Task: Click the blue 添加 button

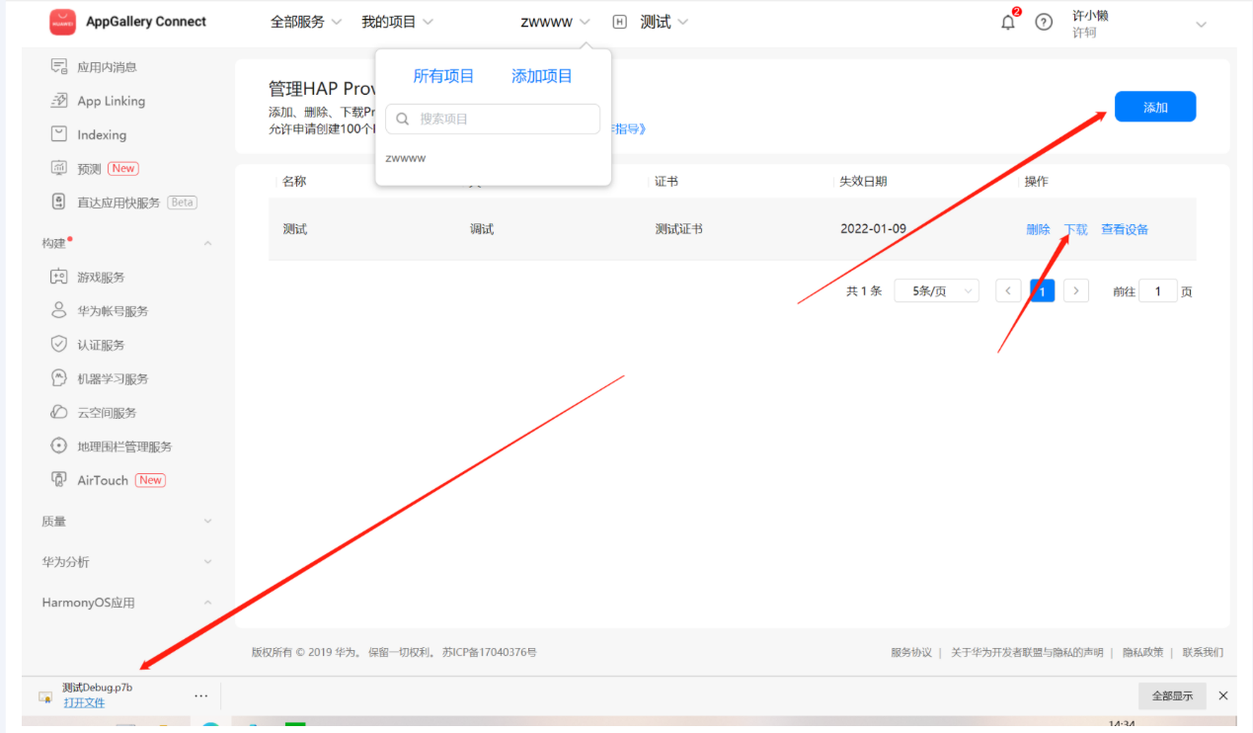Action: tap(1155, 107)
